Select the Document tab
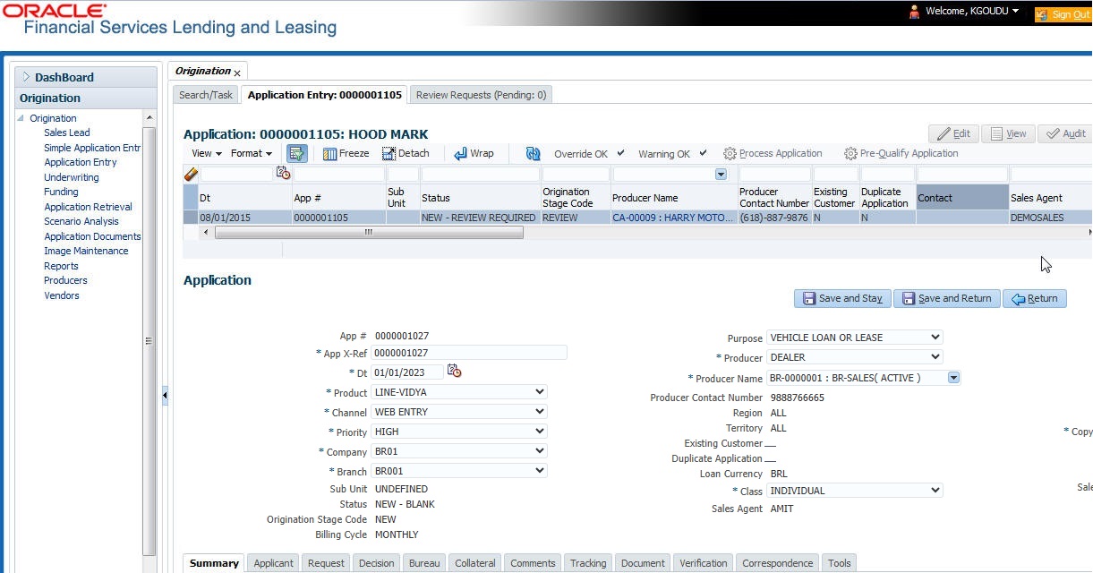 [x=643, y=563]
